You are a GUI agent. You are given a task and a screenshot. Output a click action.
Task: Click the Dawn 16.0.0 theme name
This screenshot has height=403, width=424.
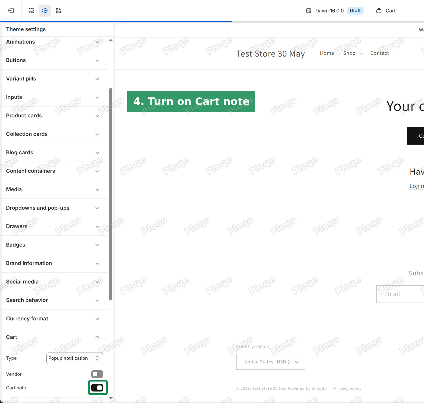coord(330,11)
